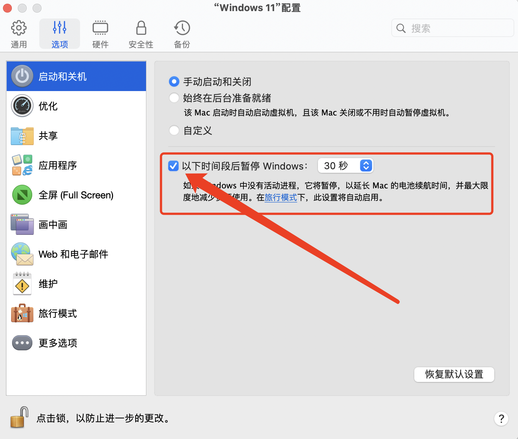Open the 备份 backup clock icon
Viewport: 518px width, 439px height.
click(x=182, y=28)
